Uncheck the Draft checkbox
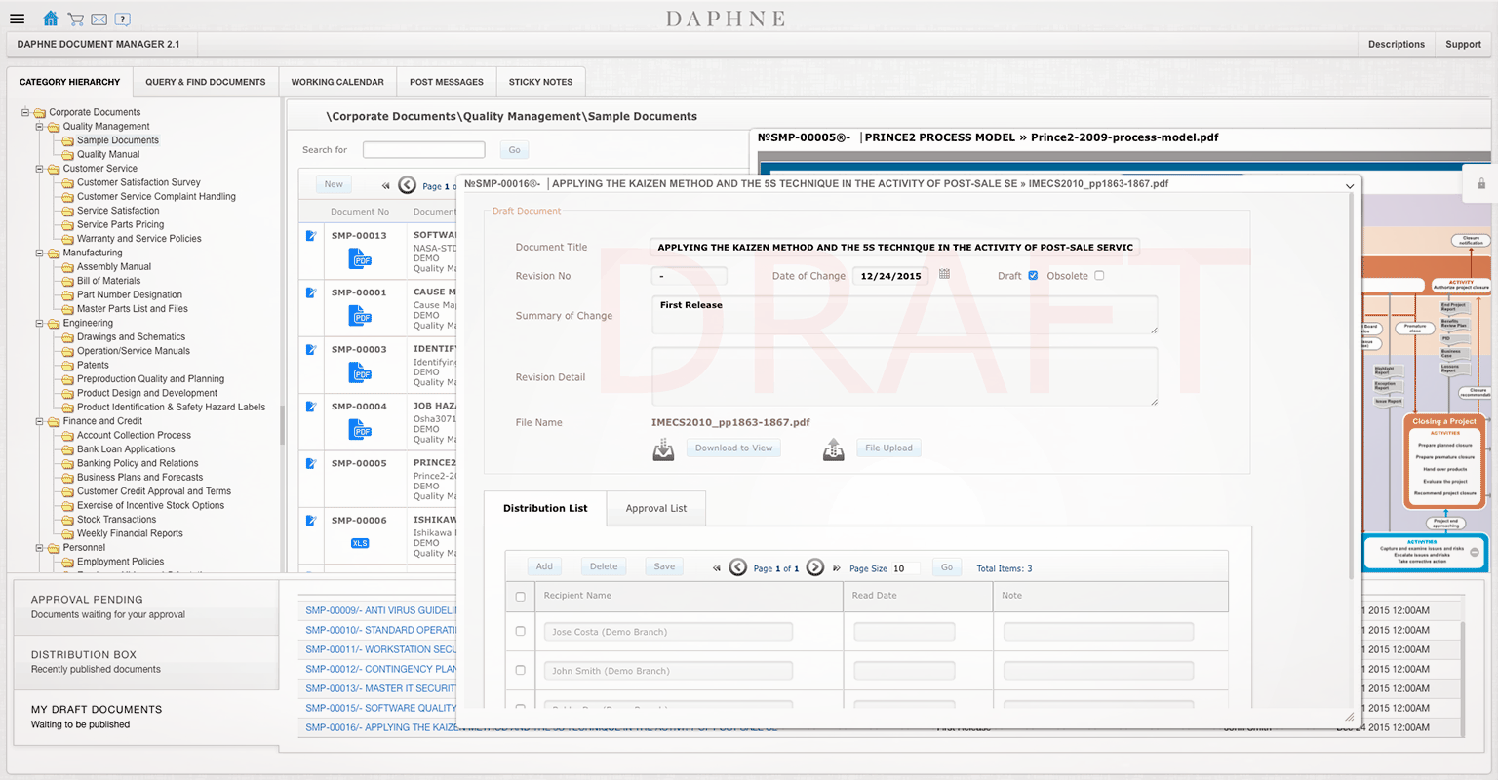 coord(1033,276)
